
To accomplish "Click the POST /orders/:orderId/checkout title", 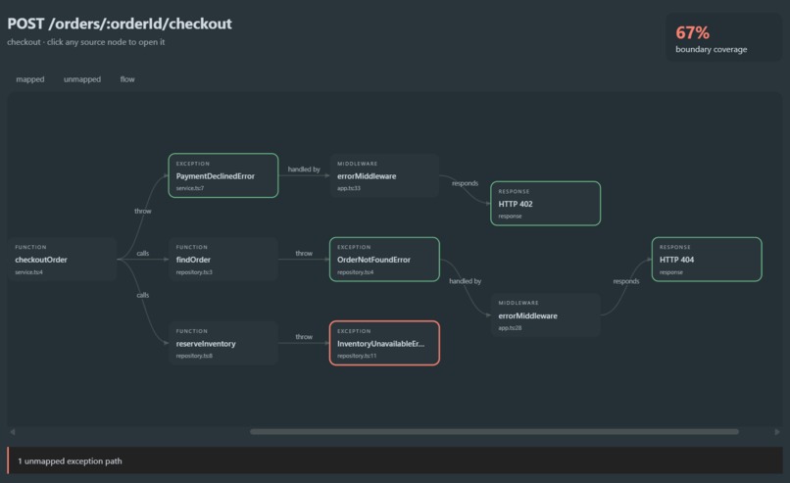I will point(120,24).
